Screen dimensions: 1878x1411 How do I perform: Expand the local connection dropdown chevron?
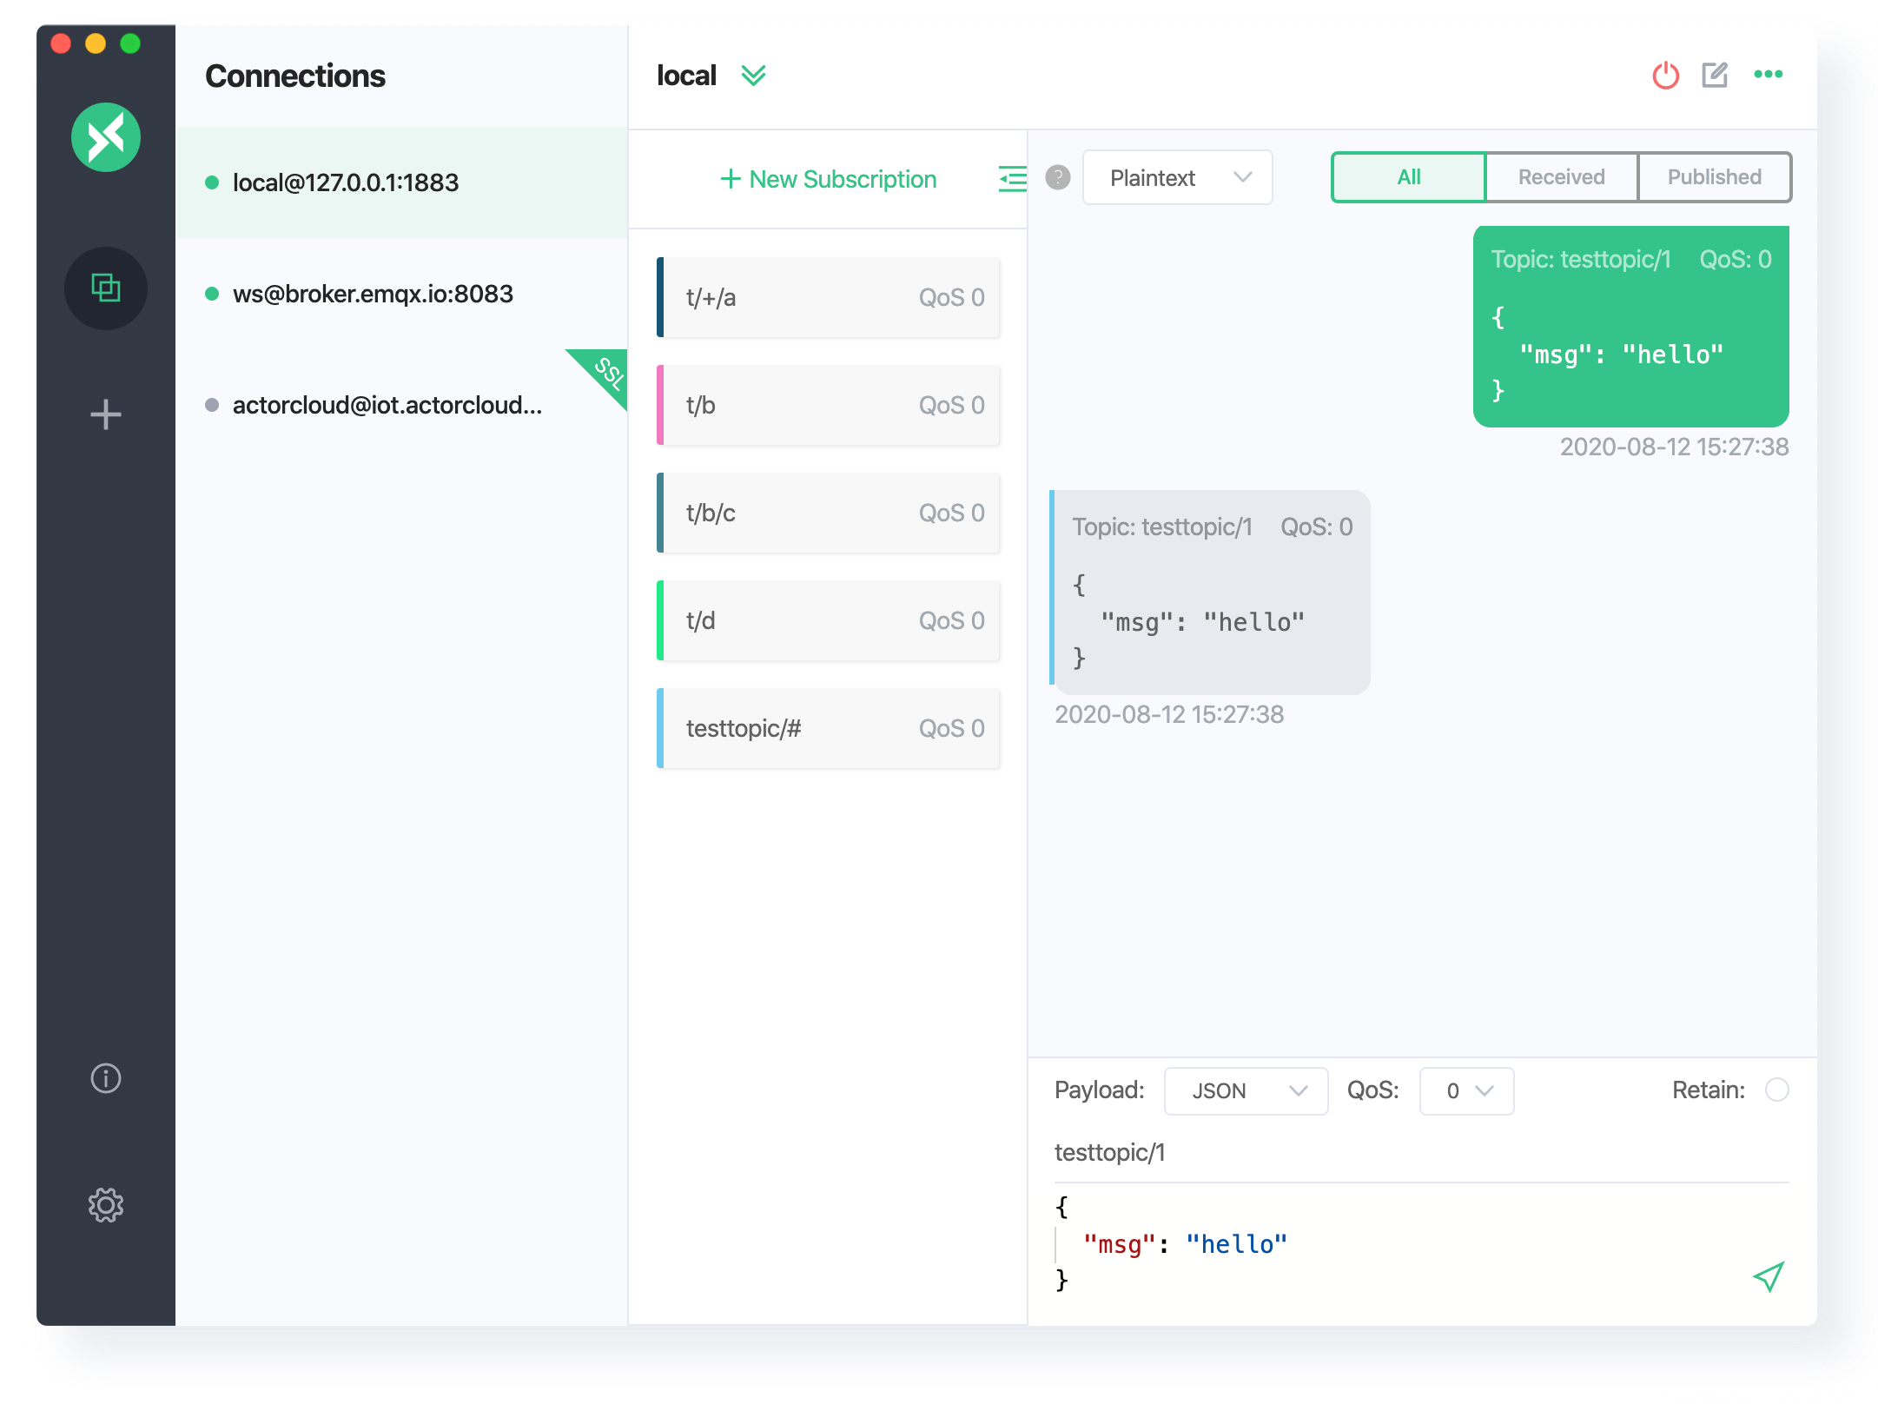pyautogui.click(x=757, y=77)
